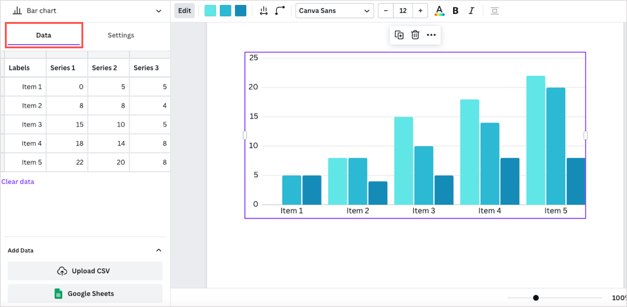Screen dimensions: 627x307
Task: Increase font size with plus button
Action: pyautogui.click(x=420, y=11)
